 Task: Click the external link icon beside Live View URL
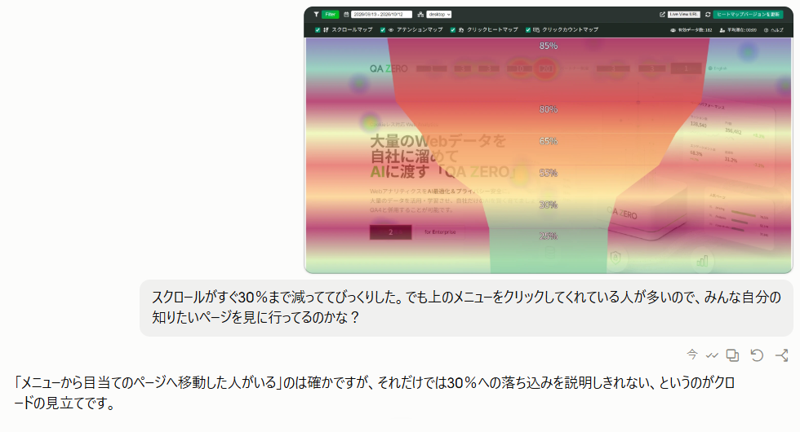[x=662, y=15]
